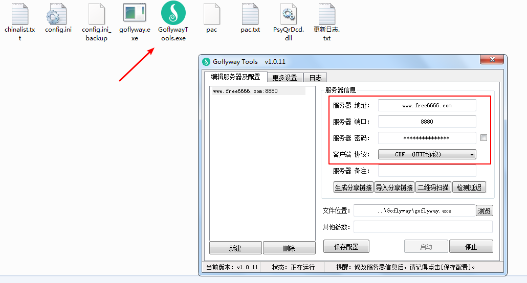
Task: Click the 状态: 正在运行 status text
Action: pyautogui.click(x=293, y=267)
